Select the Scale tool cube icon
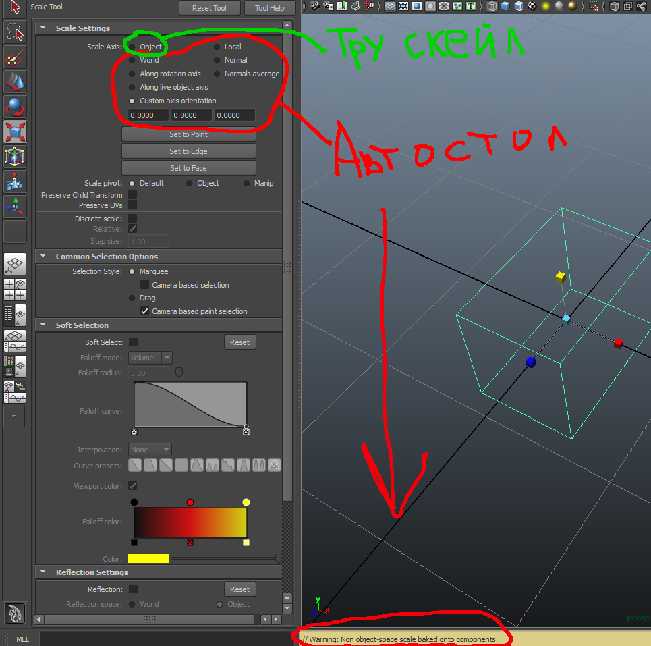Image resolution: width=651 pixels, height=646 pixels. tap(14, 132)
